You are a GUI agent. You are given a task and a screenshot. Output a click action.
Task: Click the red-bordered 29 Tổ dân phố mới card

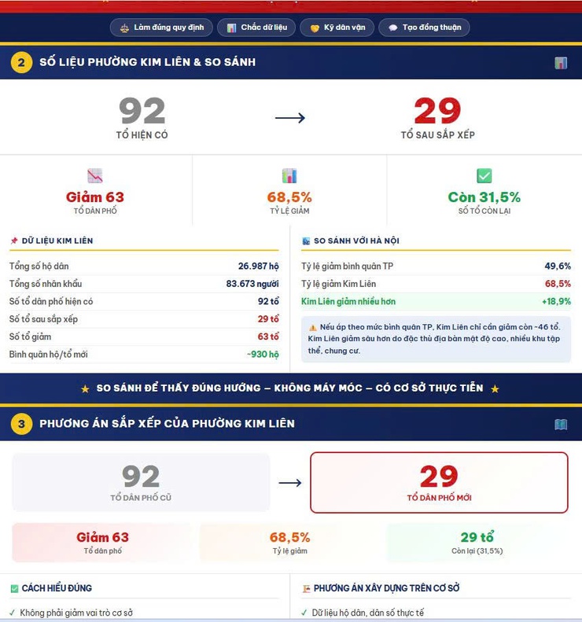[x=439, y=482]
